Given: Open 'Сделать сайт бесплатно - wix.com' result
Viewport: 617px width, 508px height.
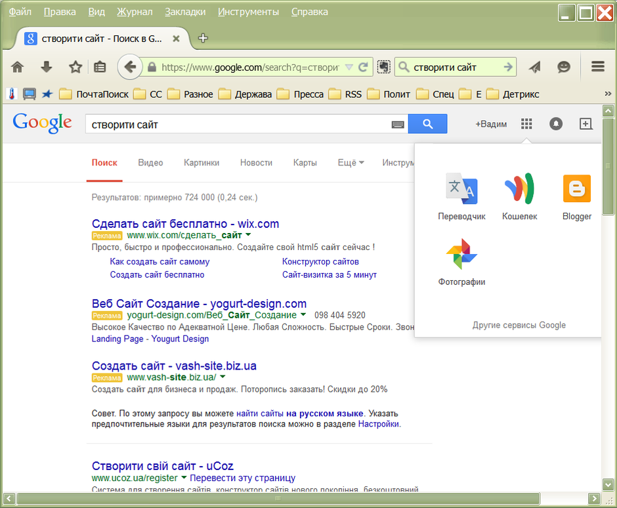Looking at the screenshot, I should coord(185,224).
